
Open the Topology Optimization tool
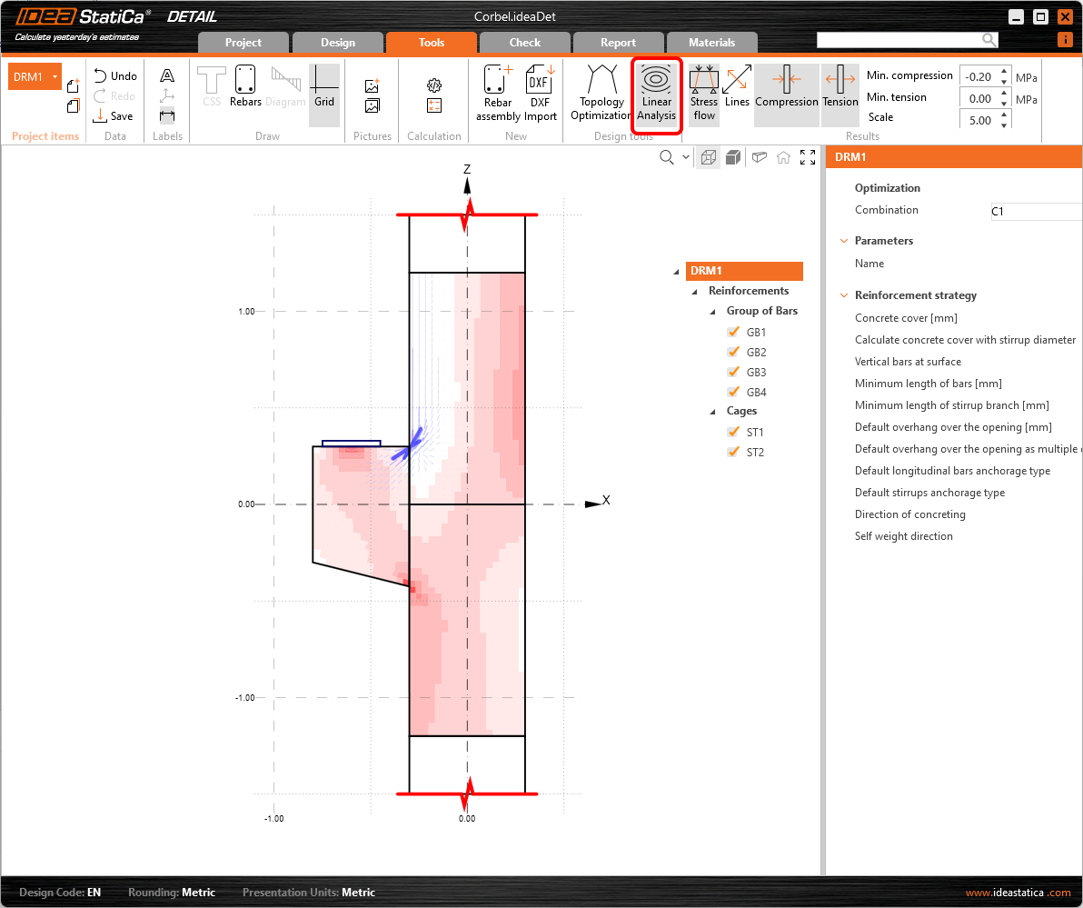click(x=600, y=91)
